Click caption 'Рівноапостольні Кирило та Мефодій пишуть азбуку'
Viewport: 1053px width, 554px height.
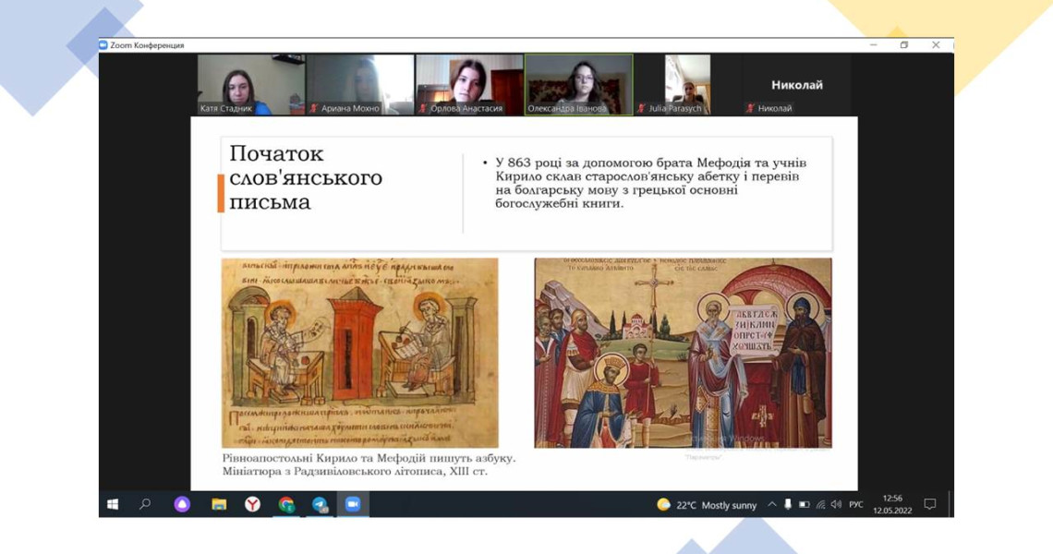point(369,458)
